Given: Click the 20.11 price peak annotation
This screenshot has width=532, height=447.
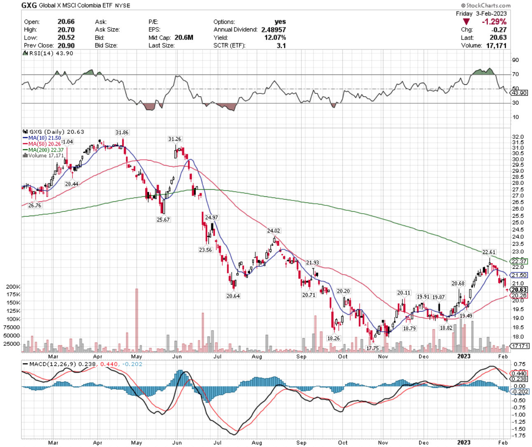Looking at the screenshot, I should pos(404,293).
